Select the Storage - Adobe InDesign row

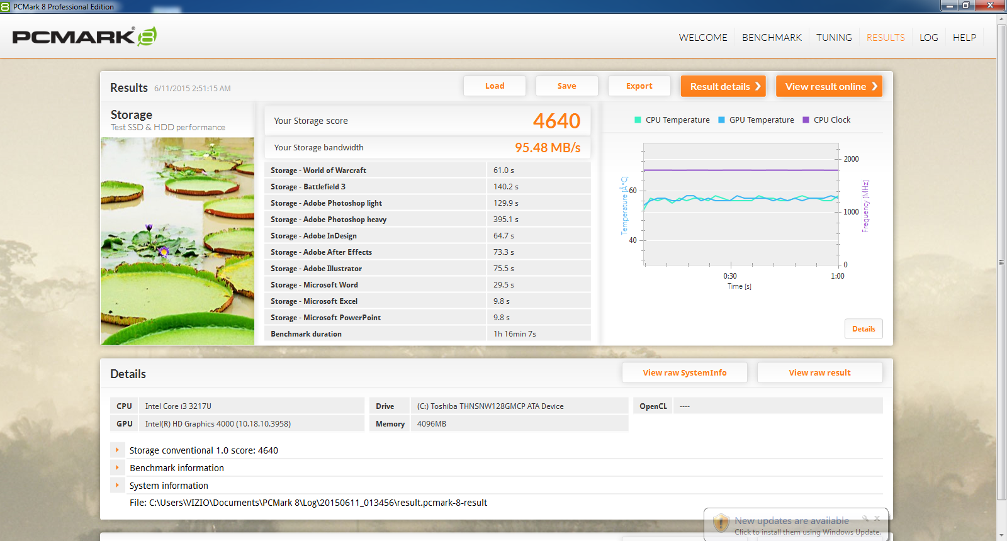[x=427, y=236]
